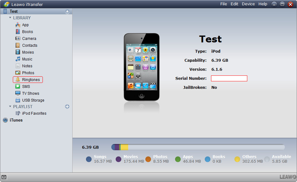Click the 6.39 GB total beside the bar
The height and width of the screenshot is (182, 297).
90,147
